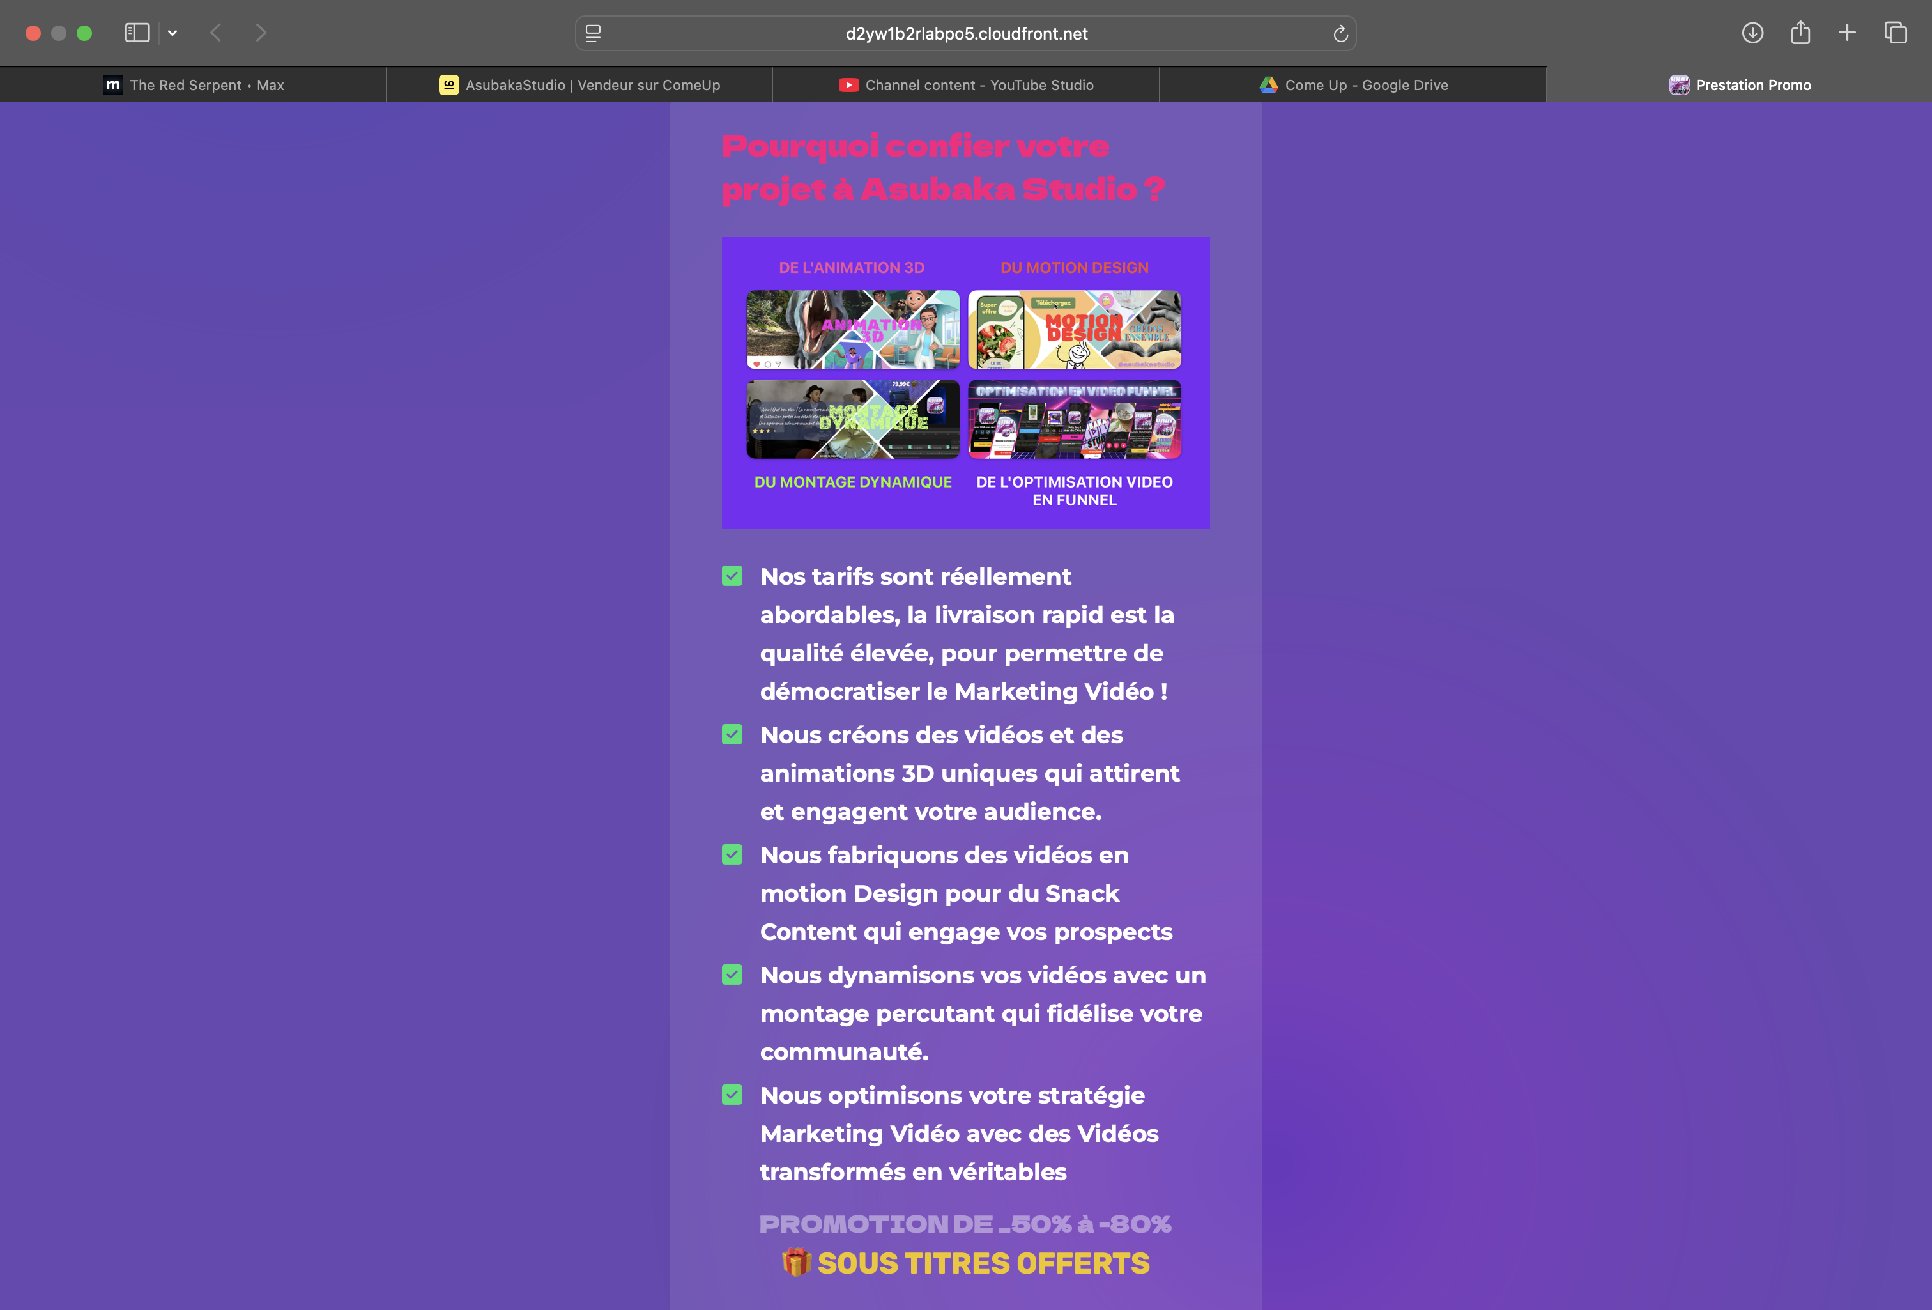Reload the current page
Screen dimensions: 1932x1310
point(1340,33)
